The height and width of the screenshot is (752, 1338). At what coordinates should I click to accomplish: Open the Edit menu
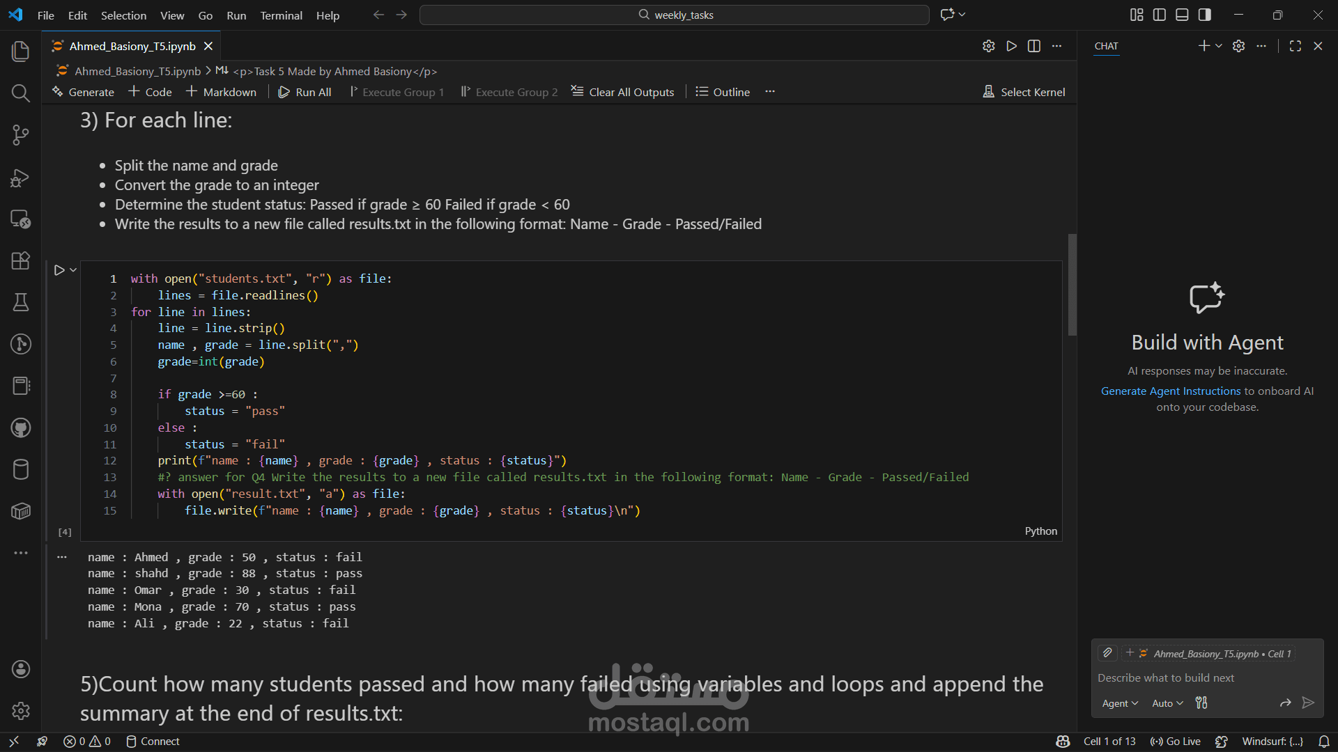pyautogui.click(x=77, y=15)
